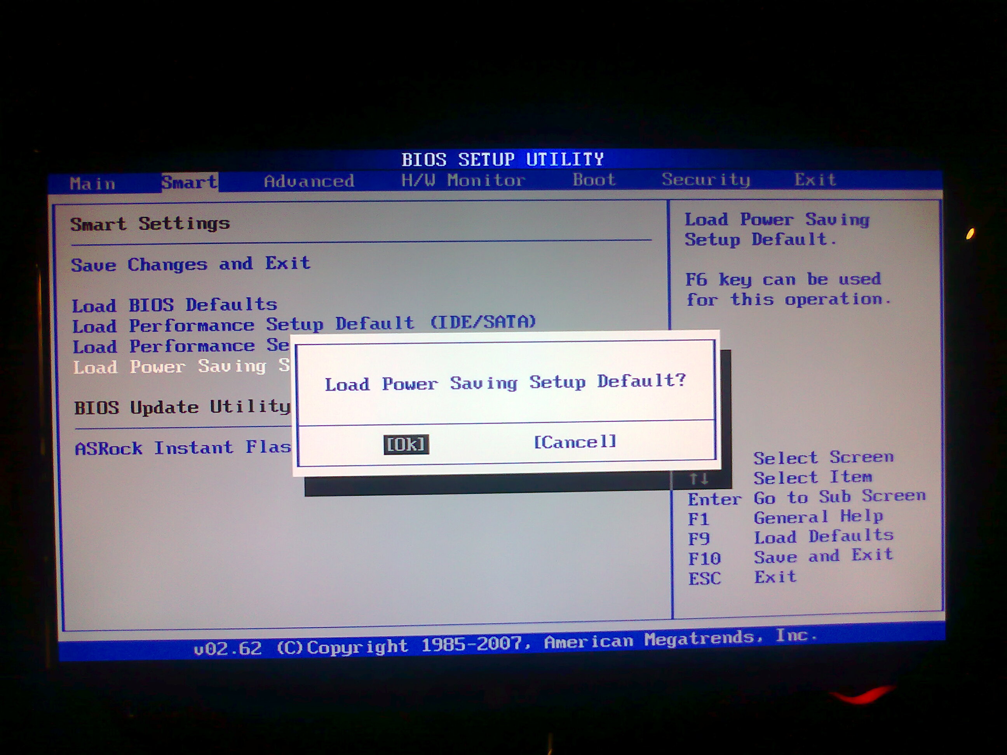Click the BIOS SETUP UTILITY title

tap(503, 159)
